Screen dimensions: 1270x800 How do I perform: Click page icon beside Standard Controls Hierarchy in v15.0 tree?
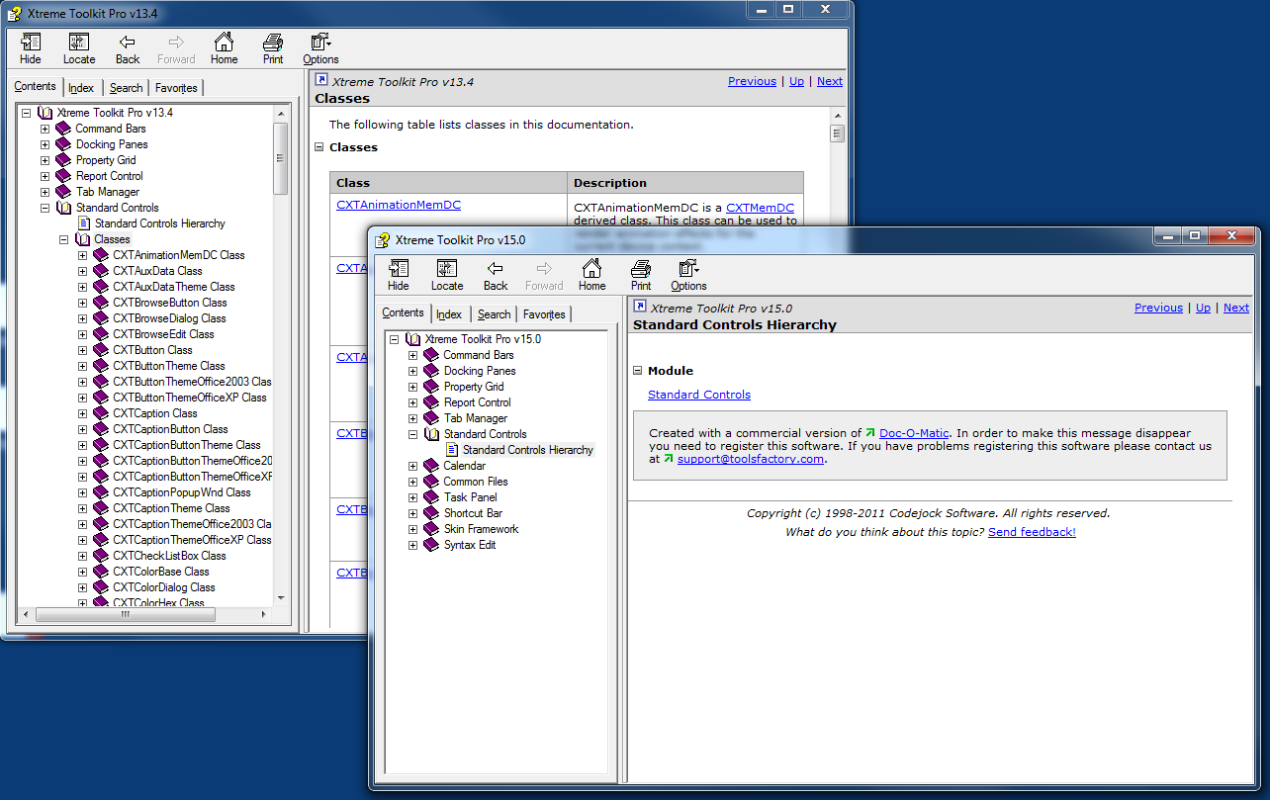point(452,450)
